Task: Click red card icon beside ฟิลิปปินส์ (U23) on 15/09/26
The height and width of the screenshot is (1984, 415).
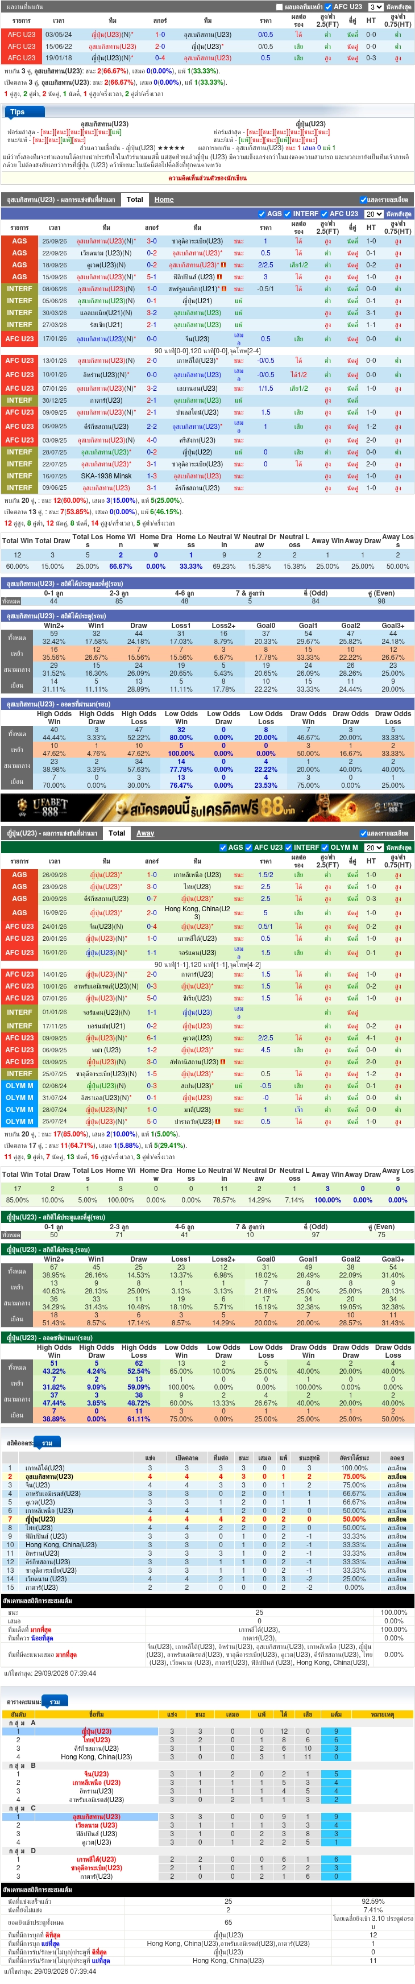Action: 219,277
